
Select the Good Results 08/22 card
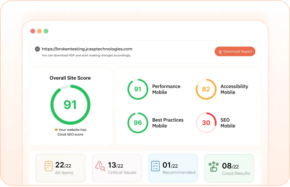[229, 168]
